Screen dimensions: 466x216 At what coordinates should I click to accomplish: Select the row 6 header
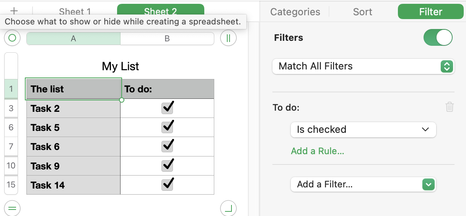pos(11,127)
